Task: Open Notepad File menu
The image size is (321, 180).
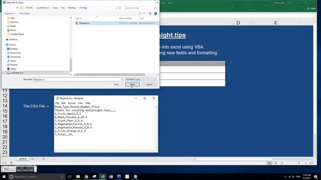Action: 57,103
